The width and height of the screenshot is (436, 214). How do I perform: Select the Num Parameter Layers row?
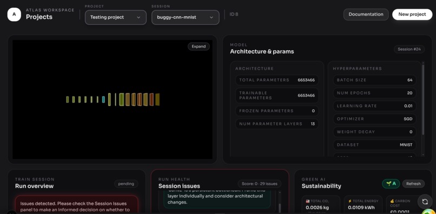(x=277, y=124)
